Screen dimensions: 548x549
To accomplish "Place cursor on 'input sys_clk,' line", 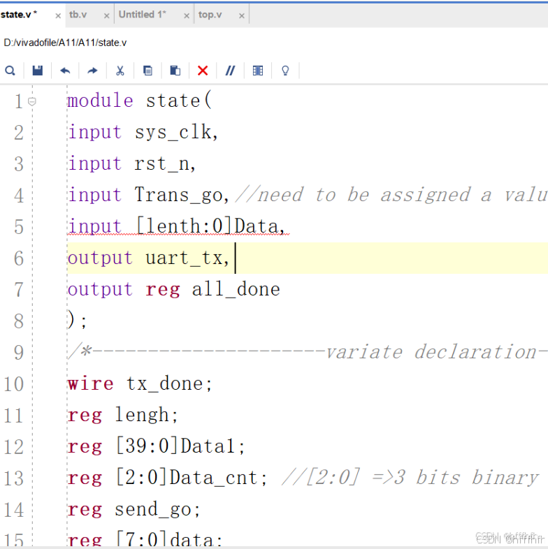I will 143,132.
